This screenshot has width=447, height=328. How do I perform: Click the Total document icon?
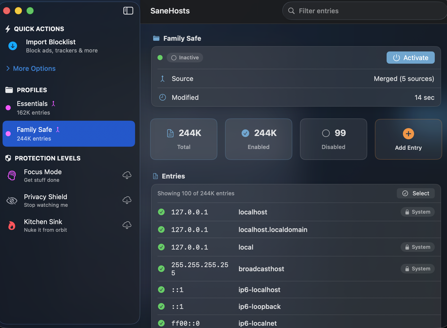(x=170, y=133)
